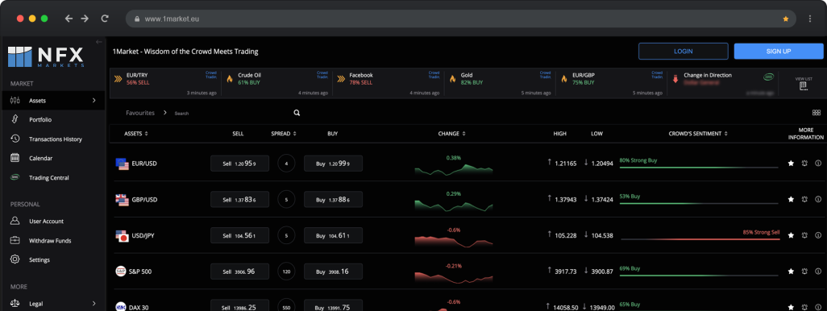Click browser bookmark star icon
The image size is (827, 311).
786,19
